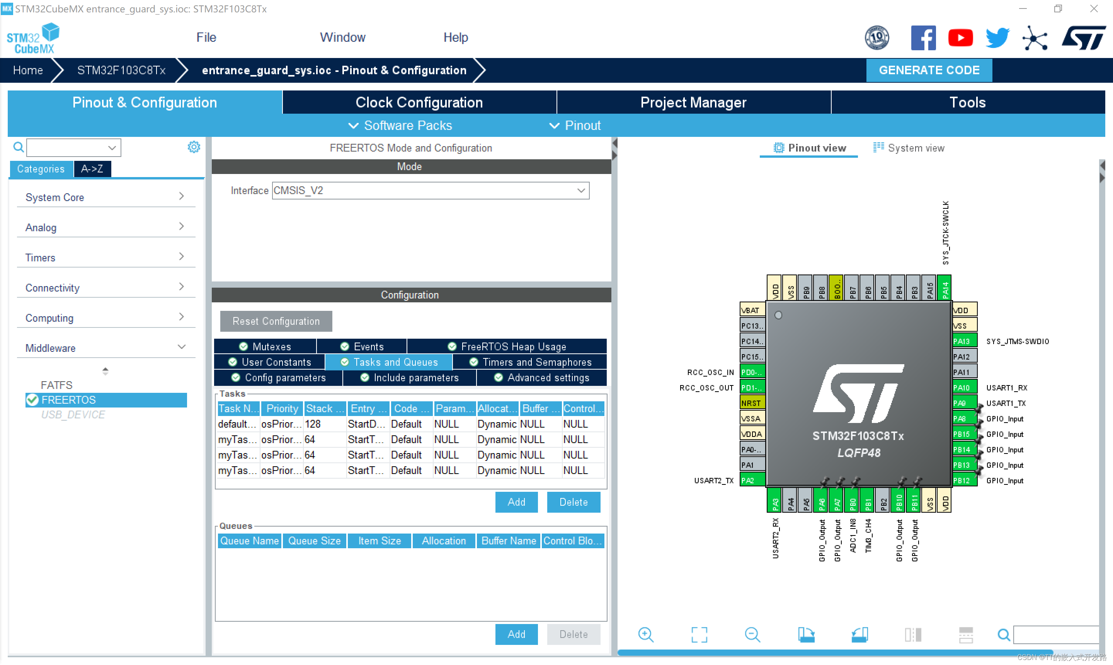Click the Add button under Tasks
Viewport: 1113px width, 665px height.
click(x=516, y=501)
